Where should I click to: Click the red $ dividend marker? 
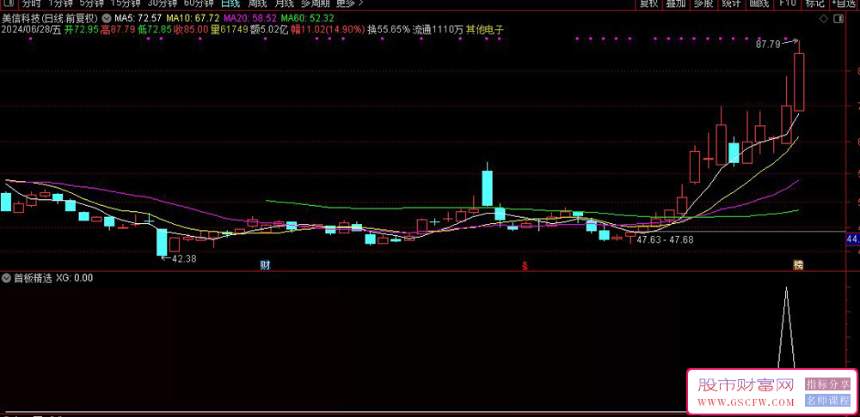(x=525, y=267)
